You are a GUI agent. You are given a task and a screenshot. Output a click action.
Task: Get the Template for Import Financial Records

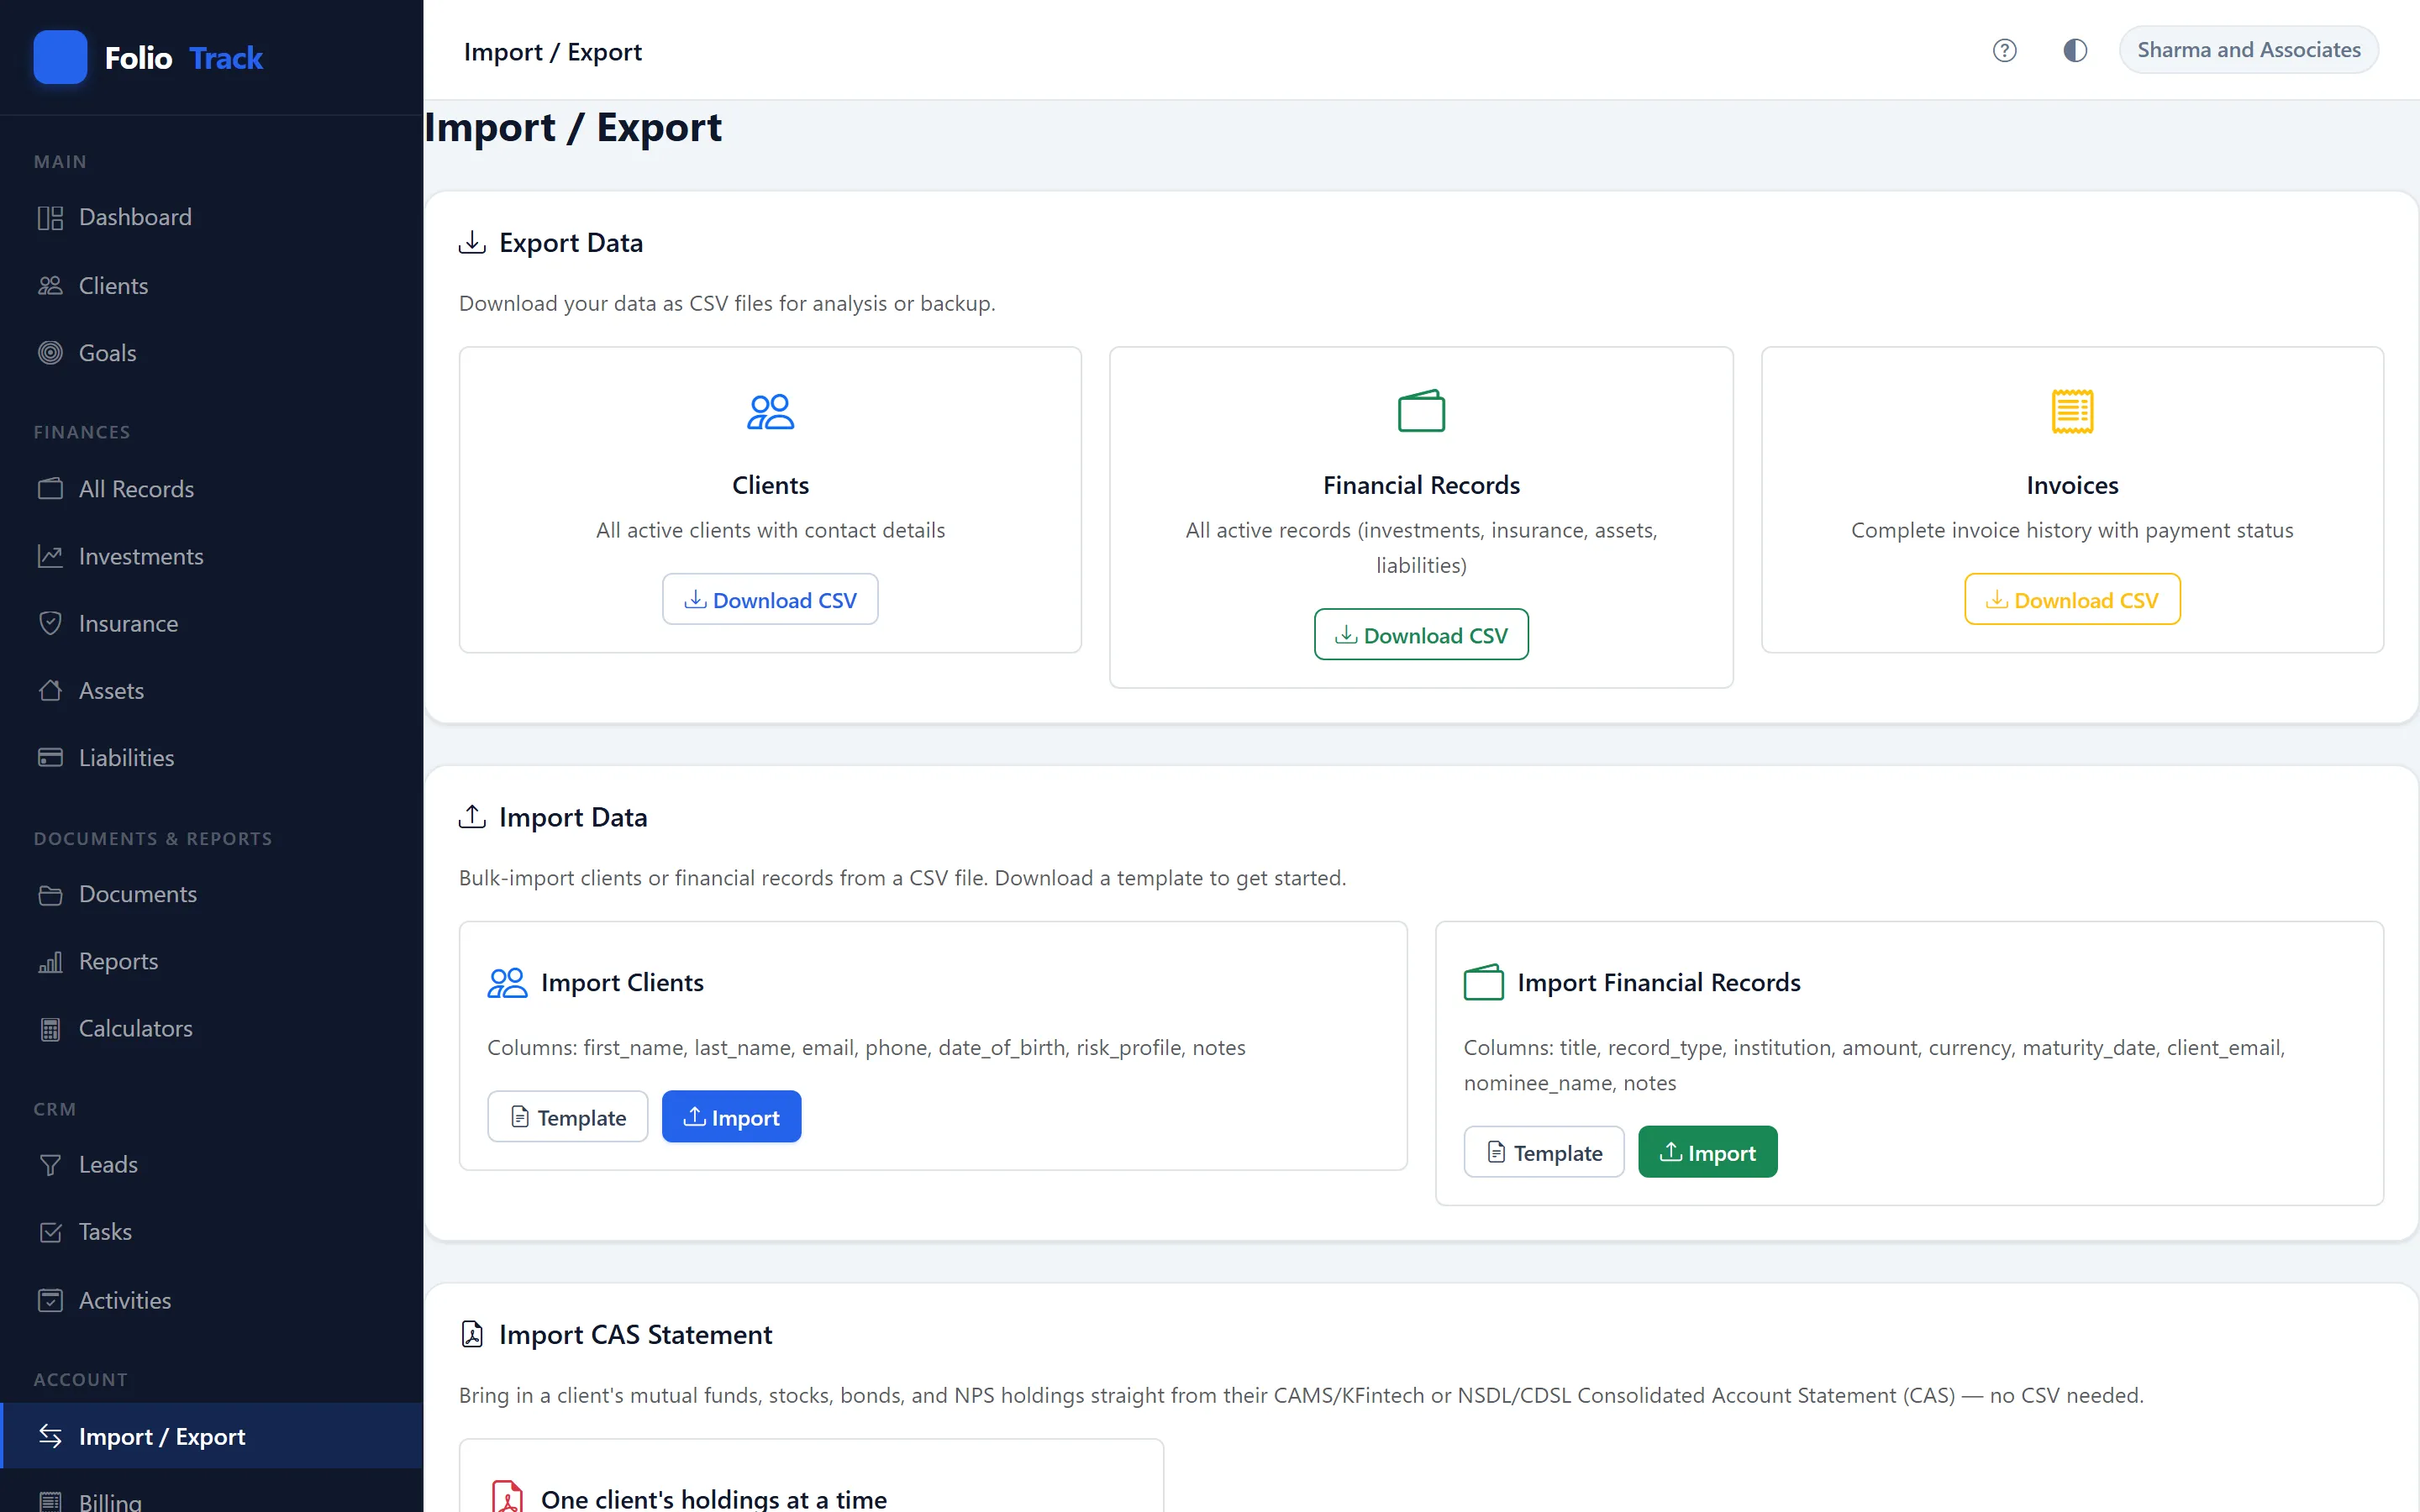point(1544,1152)
